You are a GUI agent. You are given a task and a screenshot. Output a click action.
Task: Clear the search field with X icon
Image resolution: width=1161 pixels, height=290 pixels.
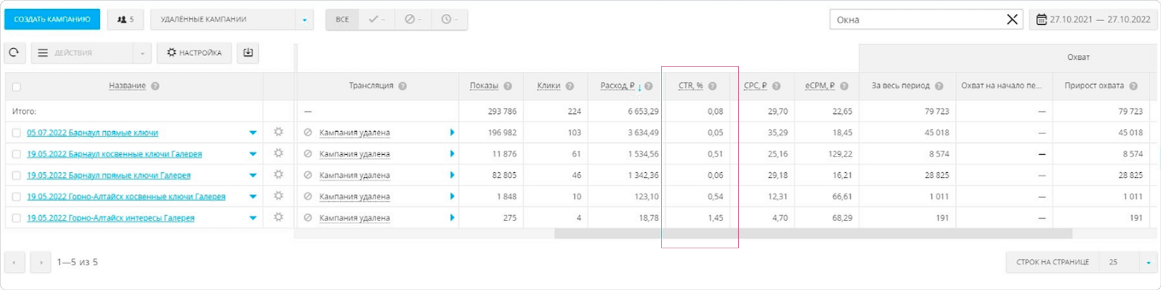pos(1012,19)
